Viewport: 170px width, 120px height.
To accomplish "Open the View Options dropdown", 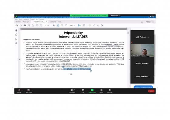I will (115, 15).
